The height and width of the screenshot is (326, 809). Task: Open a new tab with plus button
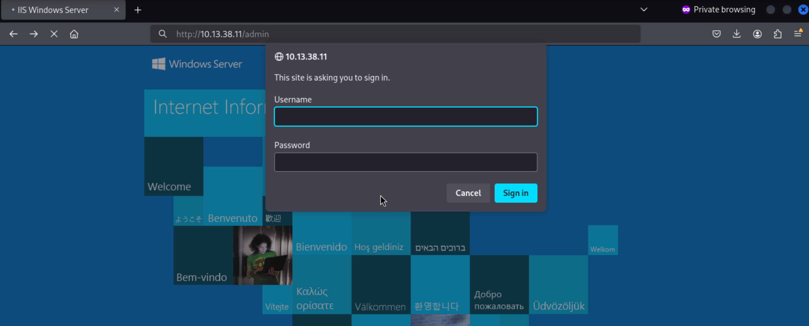[x=137, y=10]
